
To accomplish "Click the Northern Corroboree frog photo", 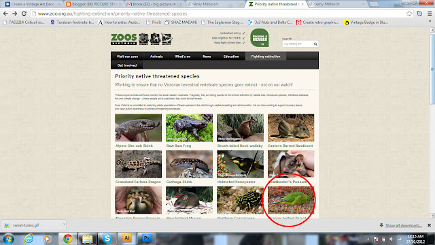I will (x=240, y=200).
